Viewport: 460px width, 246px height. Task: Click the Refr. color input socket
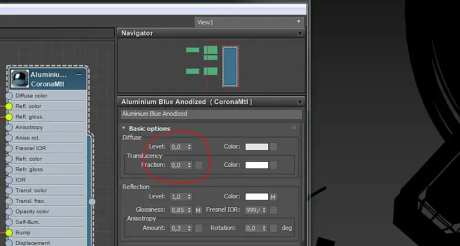click(9, 159)
